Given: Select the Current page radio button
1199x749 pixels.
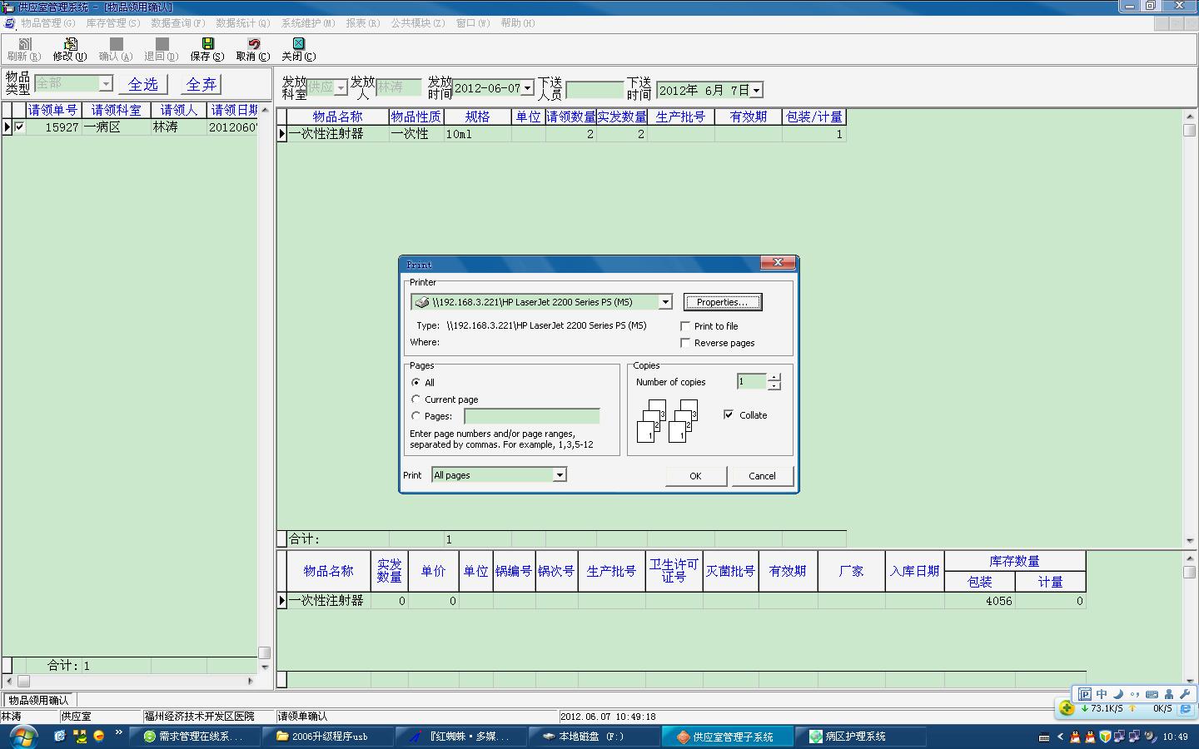Looking at the screenshot, I should (416, 399).
